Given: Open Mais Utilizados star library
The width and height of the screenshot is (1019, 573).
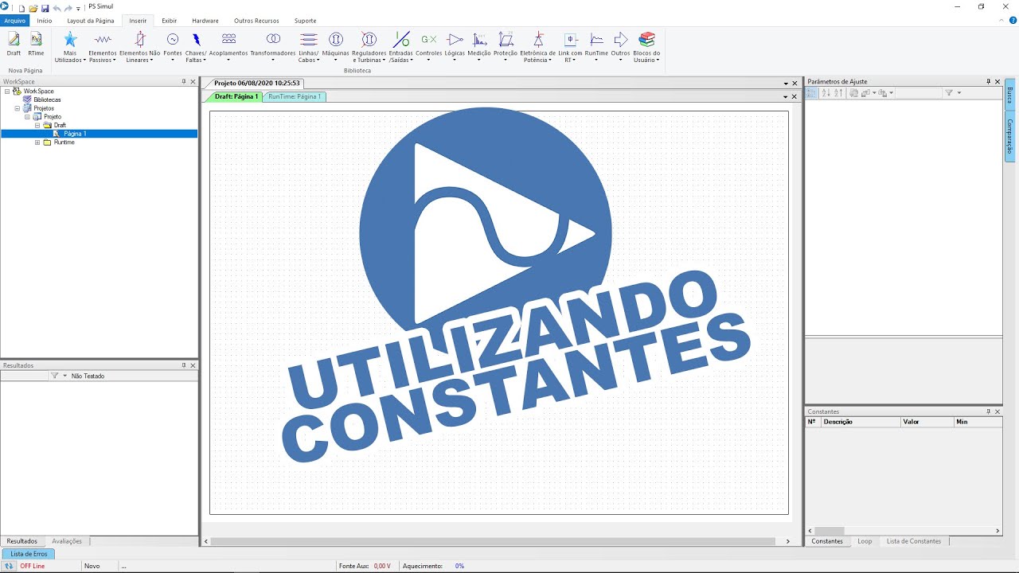Looking at the screenshot, I should coord(70,47).
